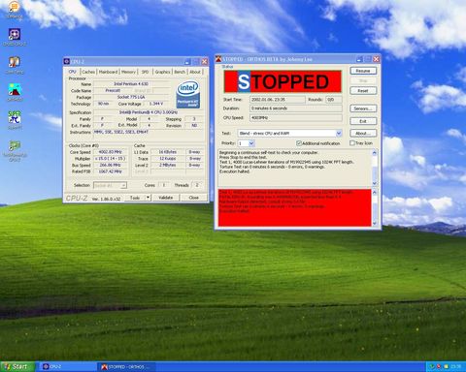
Task: Click the STOPPED status banner
Action: coord(283,81)
